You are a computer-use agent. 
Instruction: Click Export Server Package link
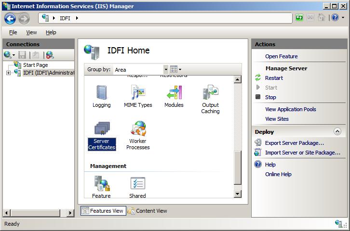point(295,143)
